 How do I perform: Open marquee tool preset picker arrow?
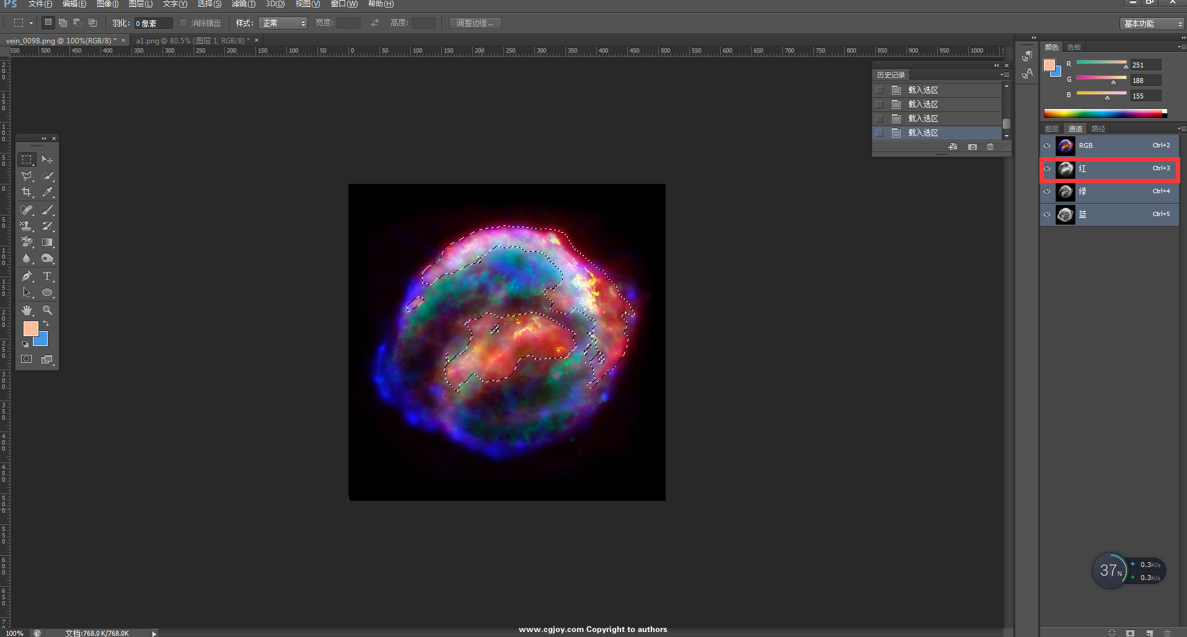pyautogui.click(x=31, y=24)
